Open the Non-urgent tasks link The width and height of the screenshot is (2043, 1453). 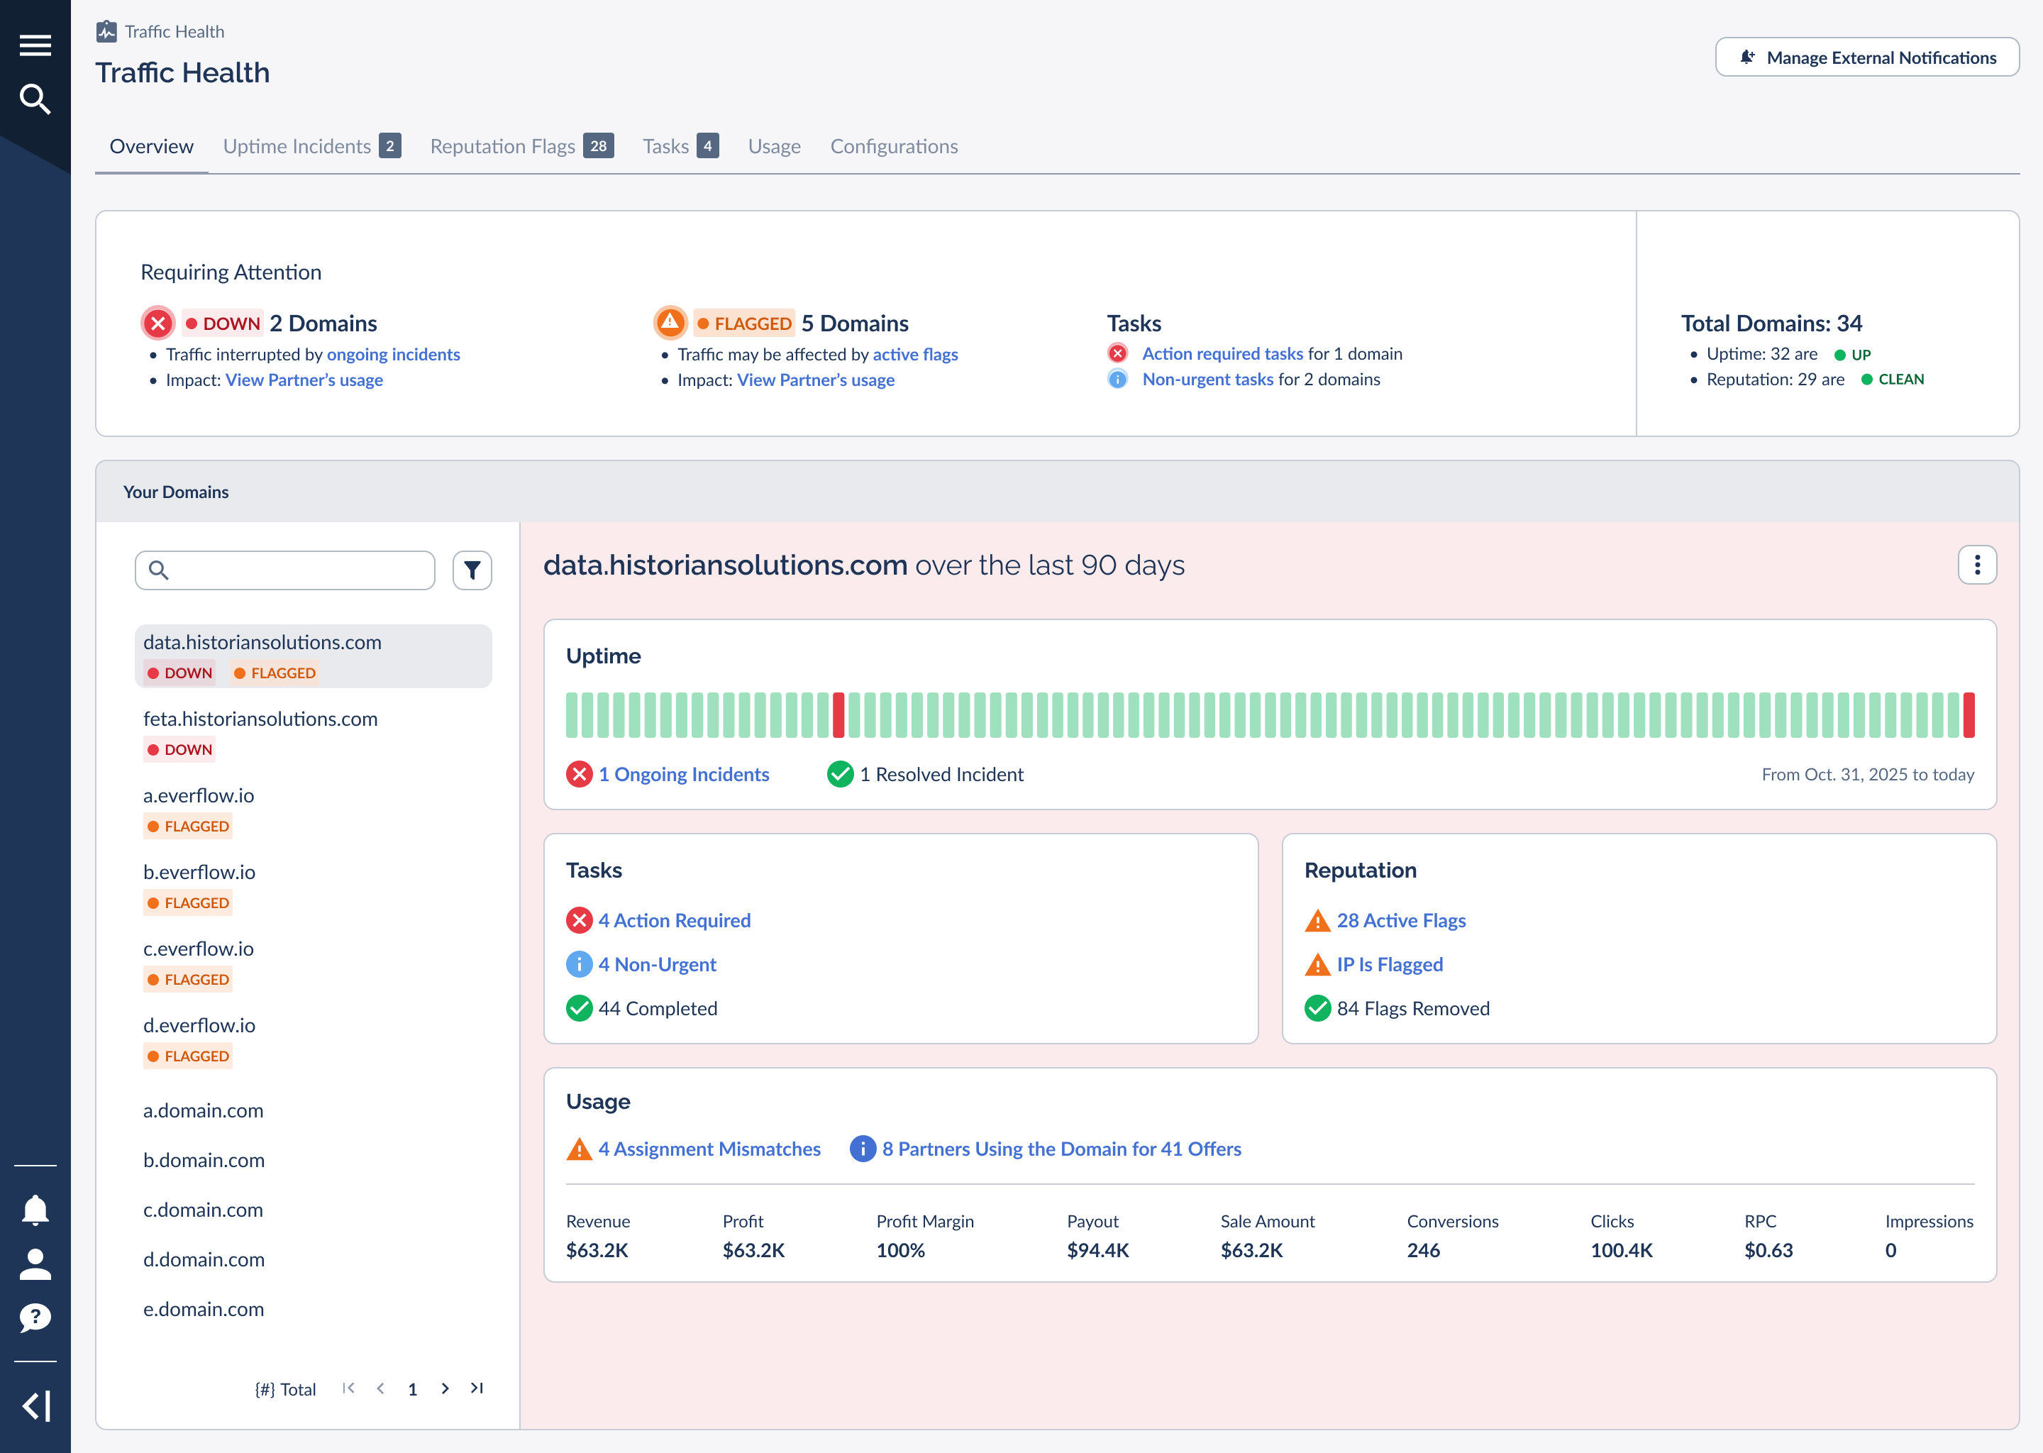point(1207,380)
